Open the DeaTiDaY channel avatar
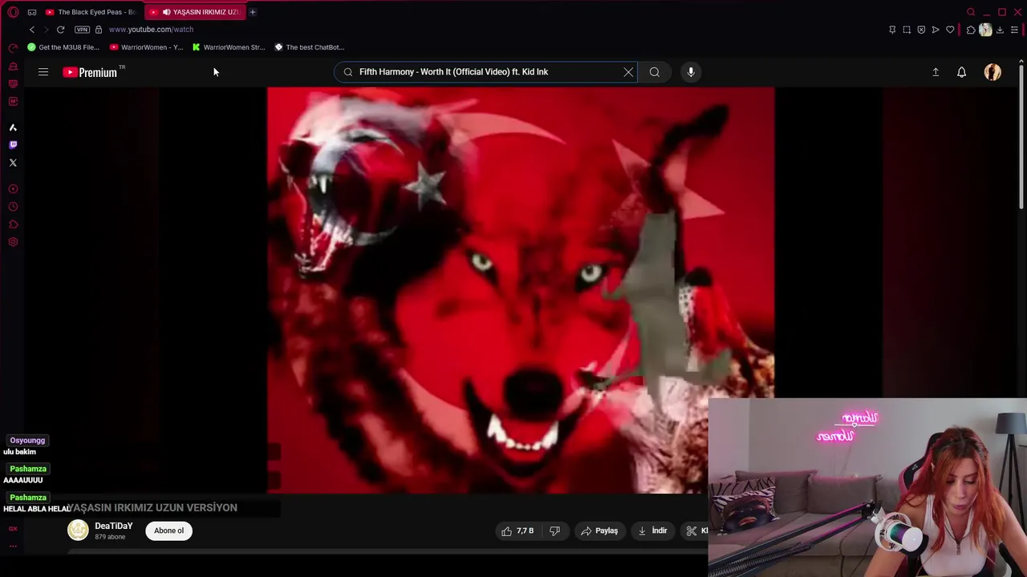The image size is (1027, 577). pos(78,531)
